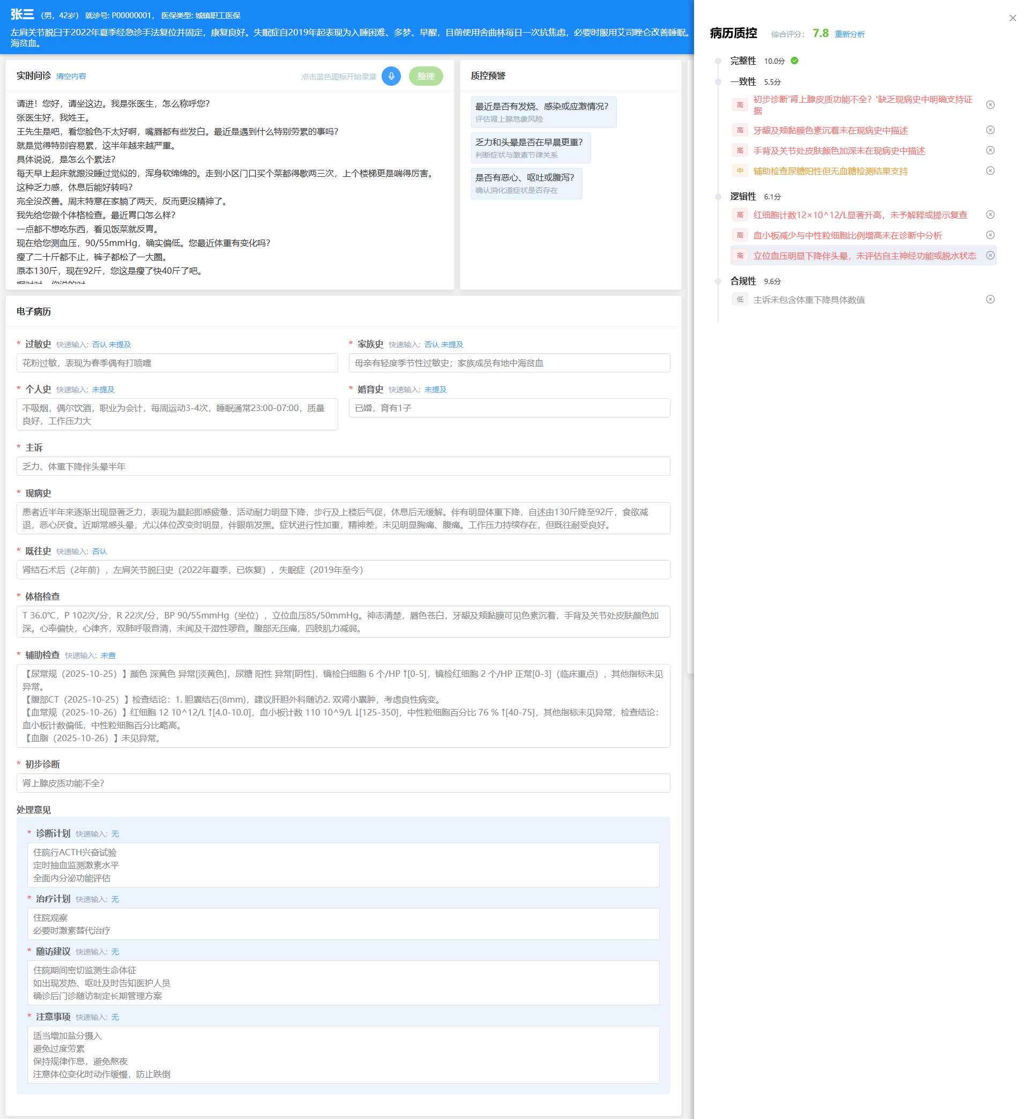
Task: Expand the 一致性 score section
Action: 743,82
